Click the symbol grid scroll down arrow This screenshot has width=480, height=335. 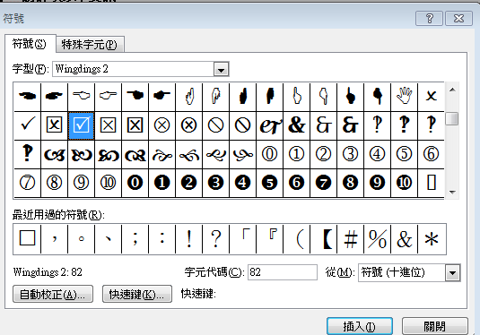452,192
